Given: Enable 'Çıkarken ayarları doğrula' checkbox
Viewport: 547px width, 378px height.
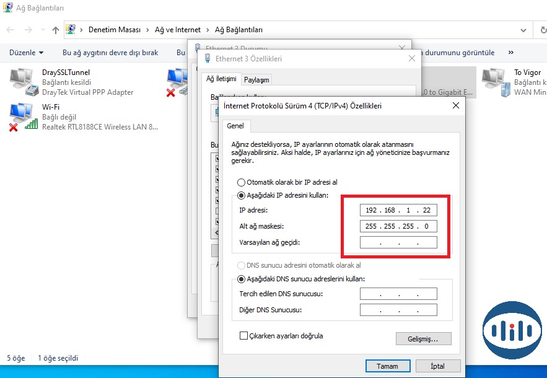Looking at the screenshot, I should click(243, 336).
